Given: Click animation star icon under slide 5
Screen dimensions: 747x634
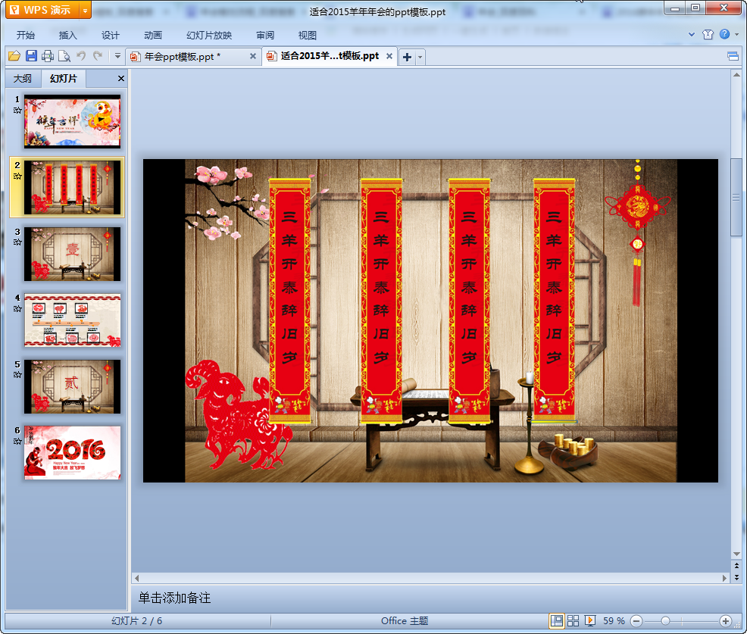Looking at the screenshot, I should (x=17, y=375).
